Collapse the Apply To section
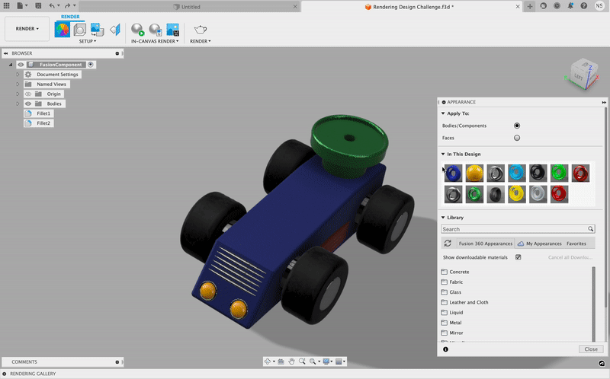Screen dimensions: 610x379 point(443,113)
